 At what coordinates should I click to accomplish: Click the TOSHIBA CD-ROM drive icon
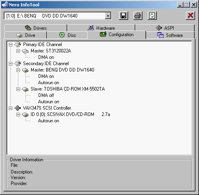[x=25, y=89]
